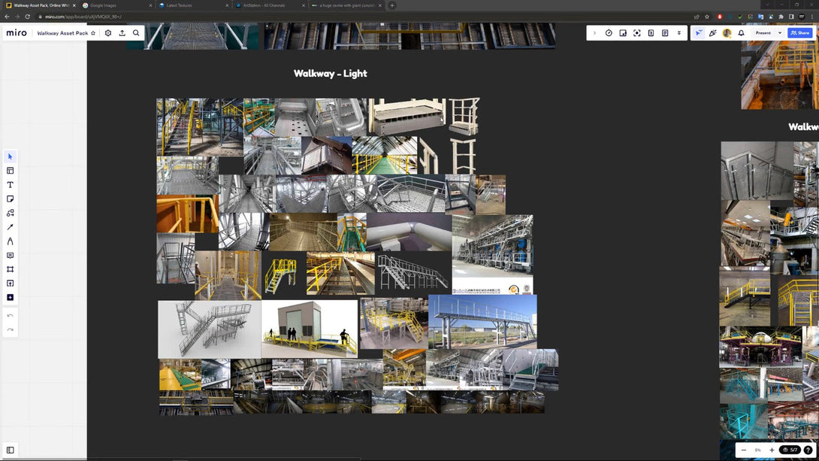
Task: Toggle browser side panel
Action: pyautogui.click(x=791, y=17)
